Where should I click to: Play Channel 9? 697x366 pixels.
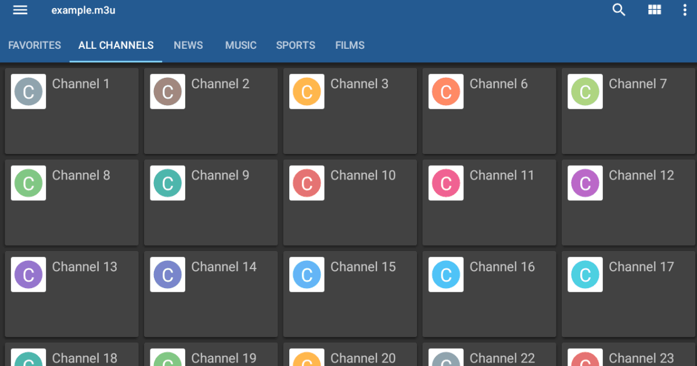(210, 202)
